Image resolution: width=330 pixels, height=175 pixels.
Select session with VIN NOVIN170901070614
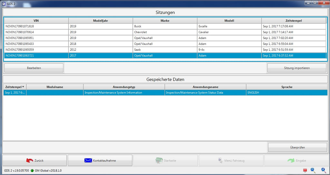(x=36, y=32)
